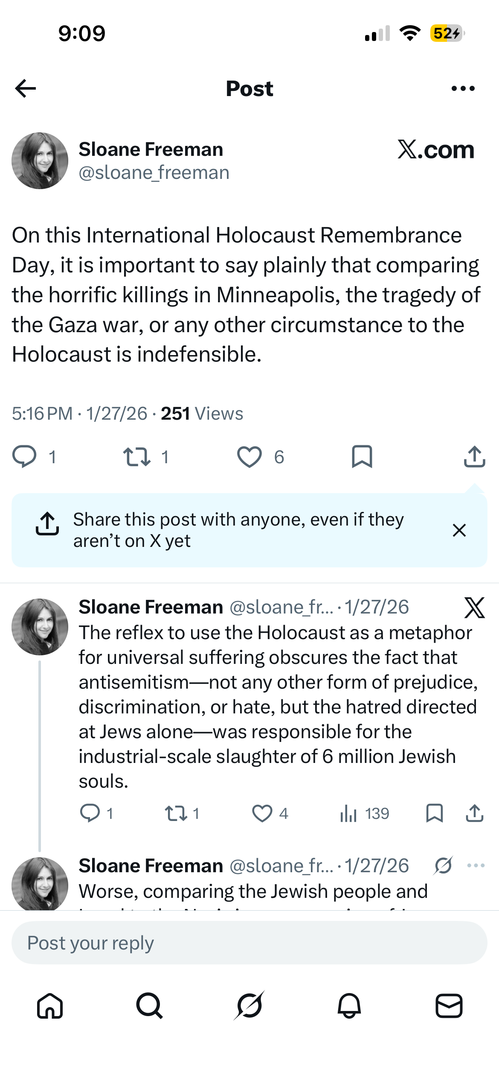Go back using the arrow icon
Image resolution: width=499 pixels, height=1081 pixels.
[25, 88]
